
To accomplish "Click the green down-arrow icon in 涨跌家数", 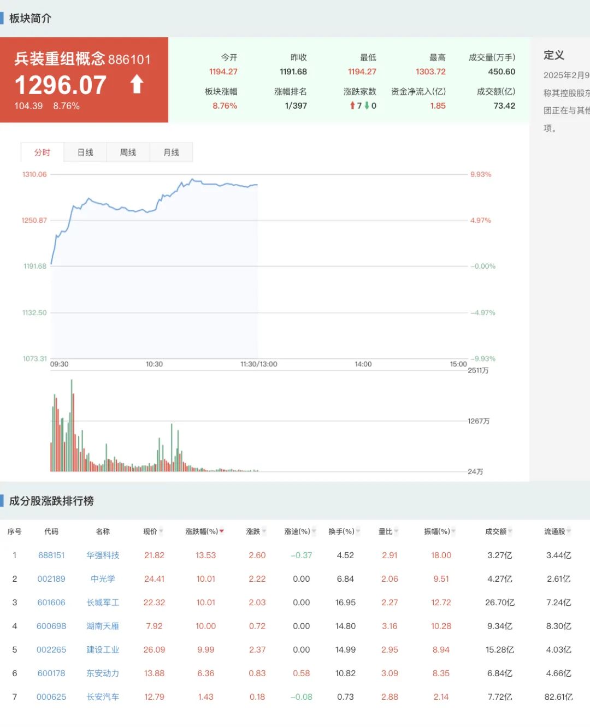I will [367, 105].
